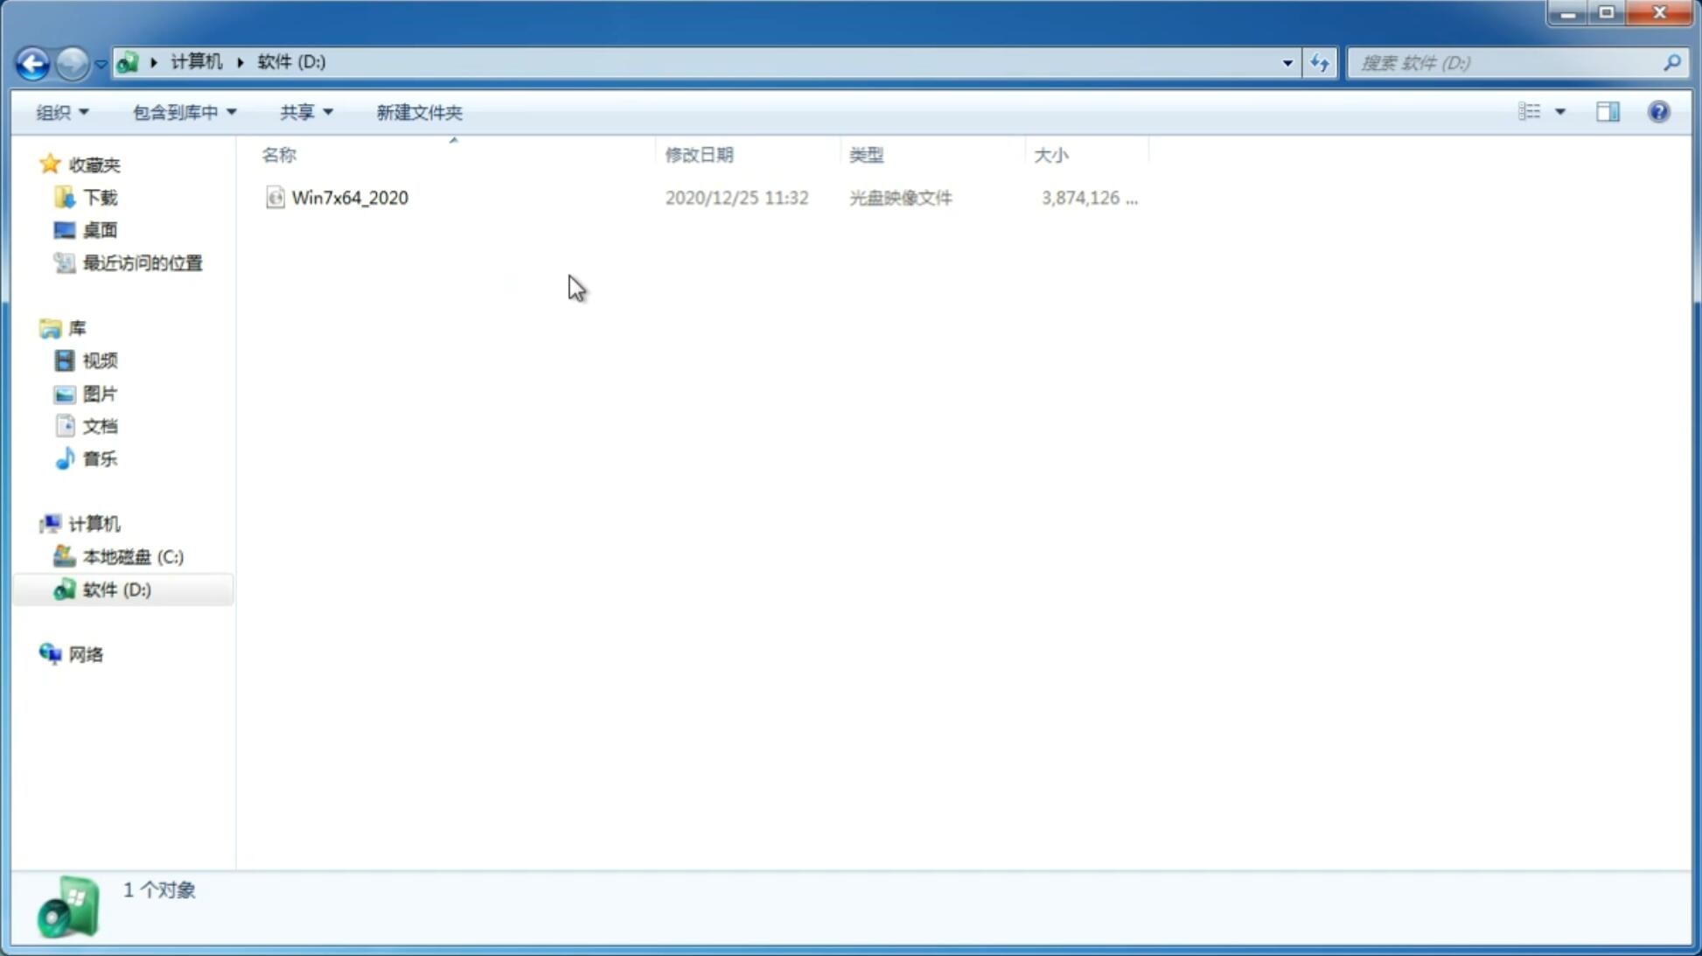The height and width of the screenshot is (956, 1702).
Task: Expand the 组织 dropdown menu
Action: (61, 110)
